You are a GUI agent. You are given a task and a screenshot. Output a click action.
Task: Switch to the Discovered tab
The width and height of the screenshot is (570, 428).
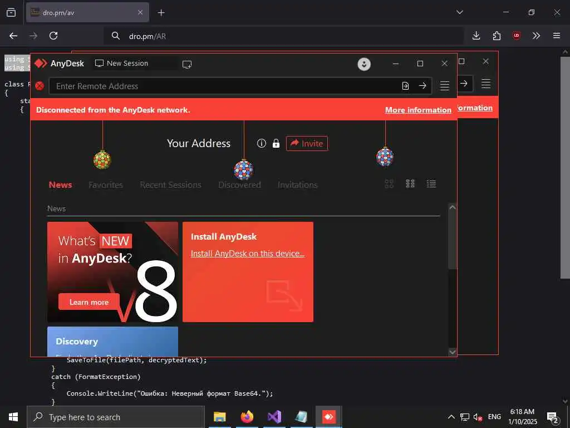pyautogui.click(x=239, y=185)
